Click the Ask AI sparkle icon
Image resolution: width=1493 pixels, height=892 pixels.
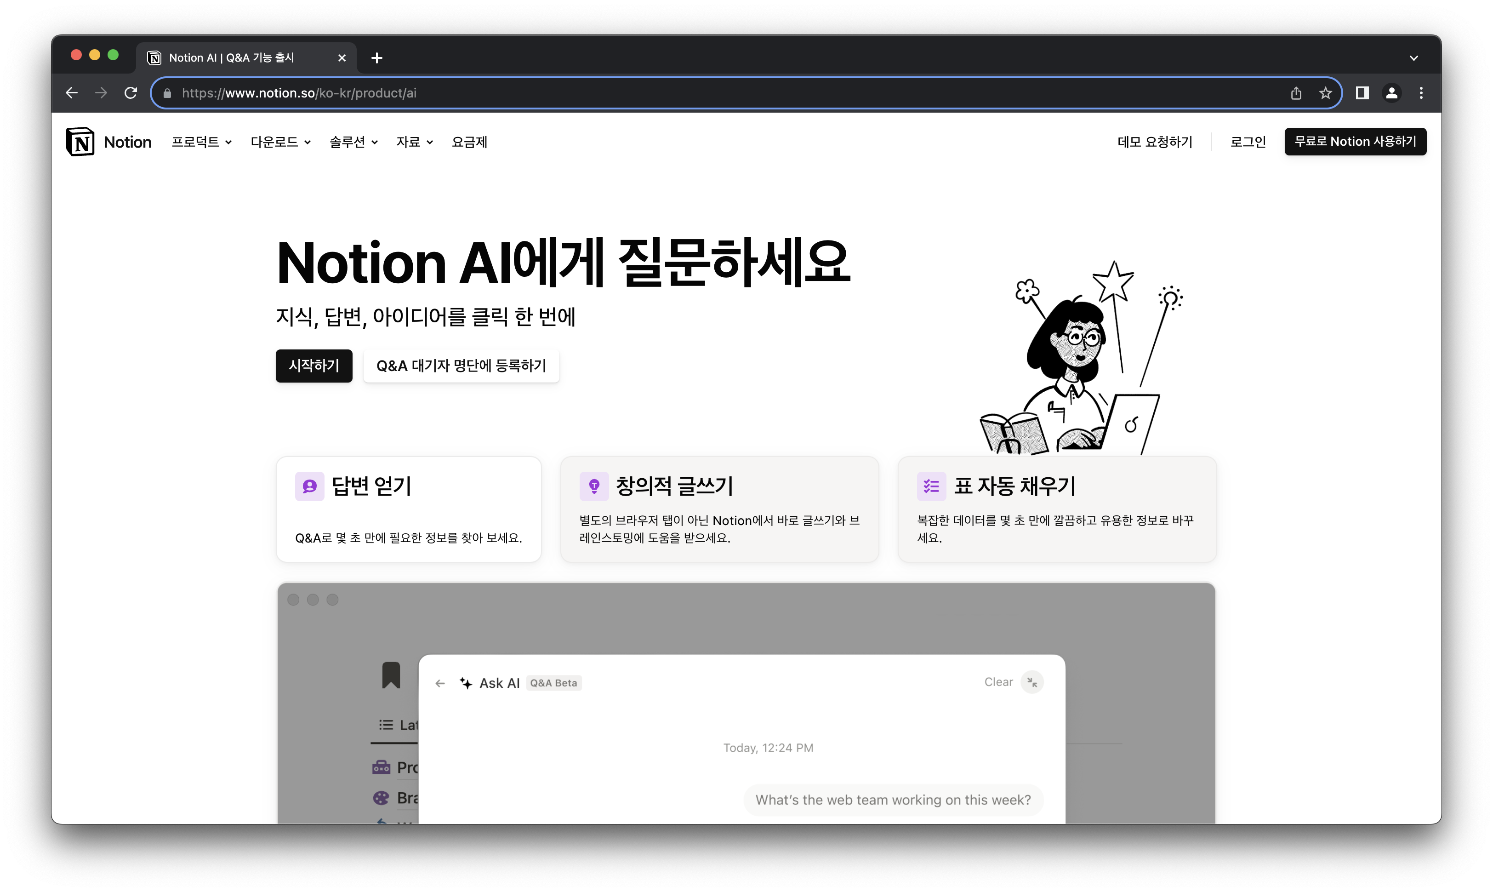point(466,683)
